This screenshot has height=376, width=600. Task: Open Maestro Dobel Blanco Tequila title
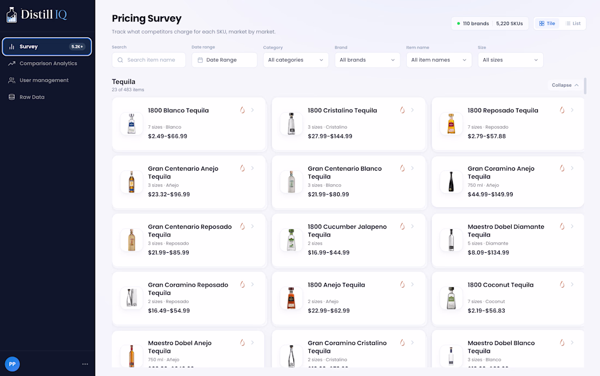click(501, 347)
